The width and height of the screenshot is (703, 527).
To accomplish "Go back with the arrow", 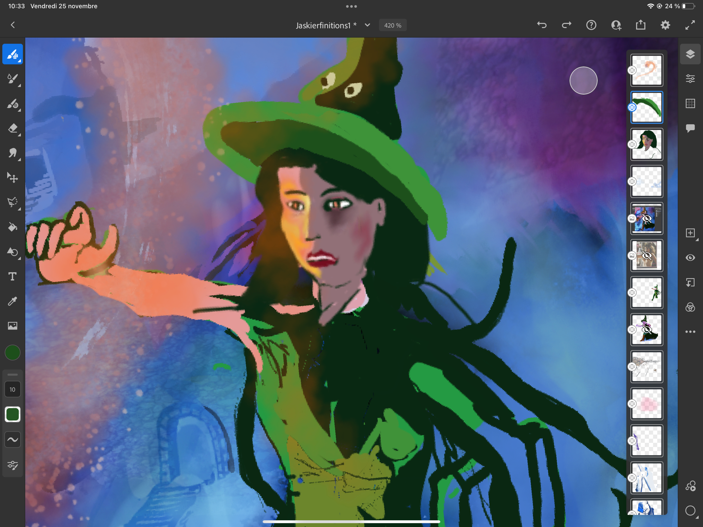I will [13, 25].
